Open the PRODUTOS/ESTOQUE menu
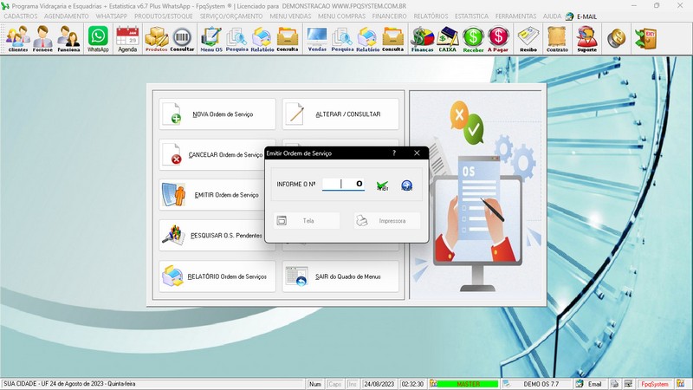The image size is (693, 390). (164, 16)
